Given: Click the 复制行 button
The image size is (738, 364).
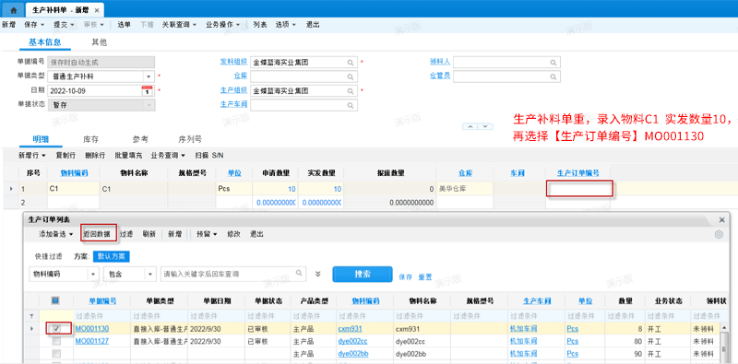Looking at the screenshot, I should click(x=65, y=155).
